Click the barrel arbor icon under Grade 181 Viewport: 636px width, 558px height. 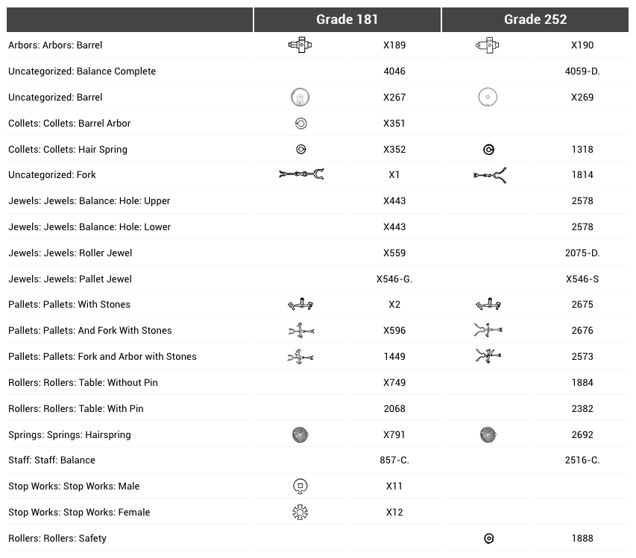(300, 45)
